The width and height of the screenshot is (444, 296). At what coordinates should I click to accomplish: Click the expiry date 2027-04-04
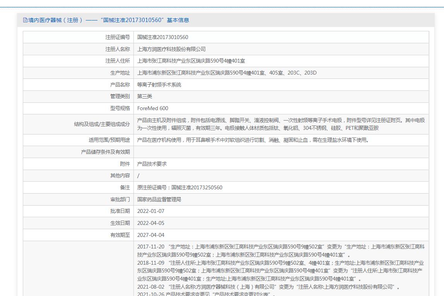pos(151,235)
